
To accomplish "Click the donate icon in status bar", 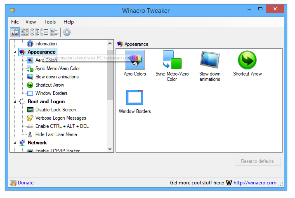I will click(13, 183).
